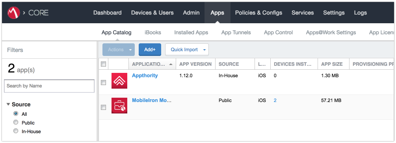The height and width of the screenshot is (143, 396).
Task: Select the All source radio button
Action: tap(16, 114)
